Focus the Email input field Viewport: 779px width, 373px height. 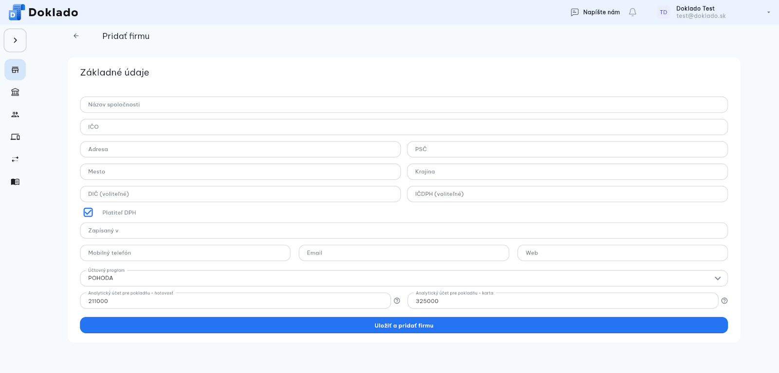404,253
